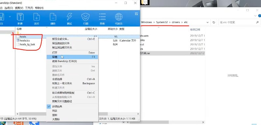Choose 解压到当前文件夹 from context menu
This screenshot has width=261, height=125.
pos(72,47)
